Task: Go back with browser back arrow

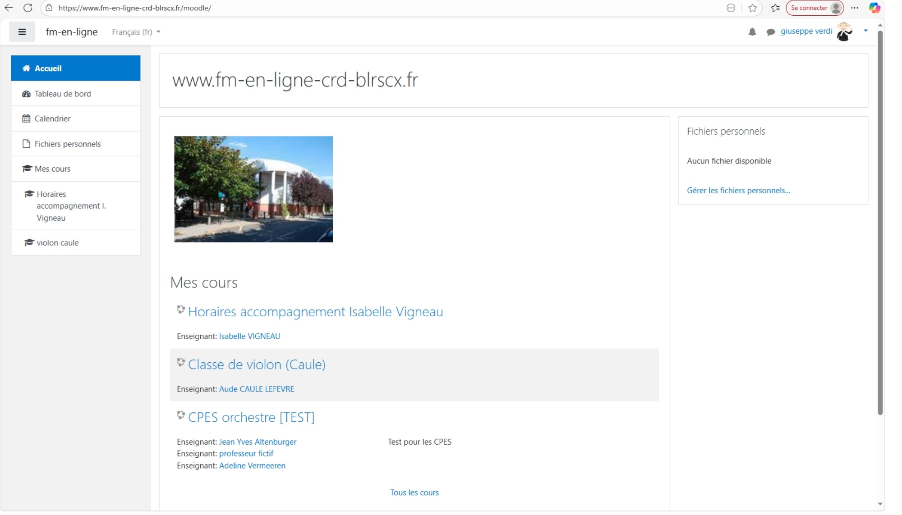Action: (x=9, y=8)
